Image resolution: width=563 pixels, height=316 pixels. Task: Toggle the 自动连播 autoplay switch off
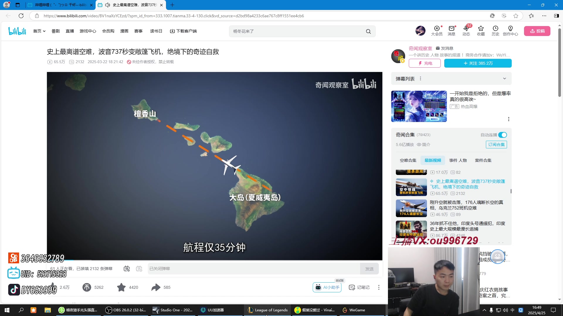point(502,135)
